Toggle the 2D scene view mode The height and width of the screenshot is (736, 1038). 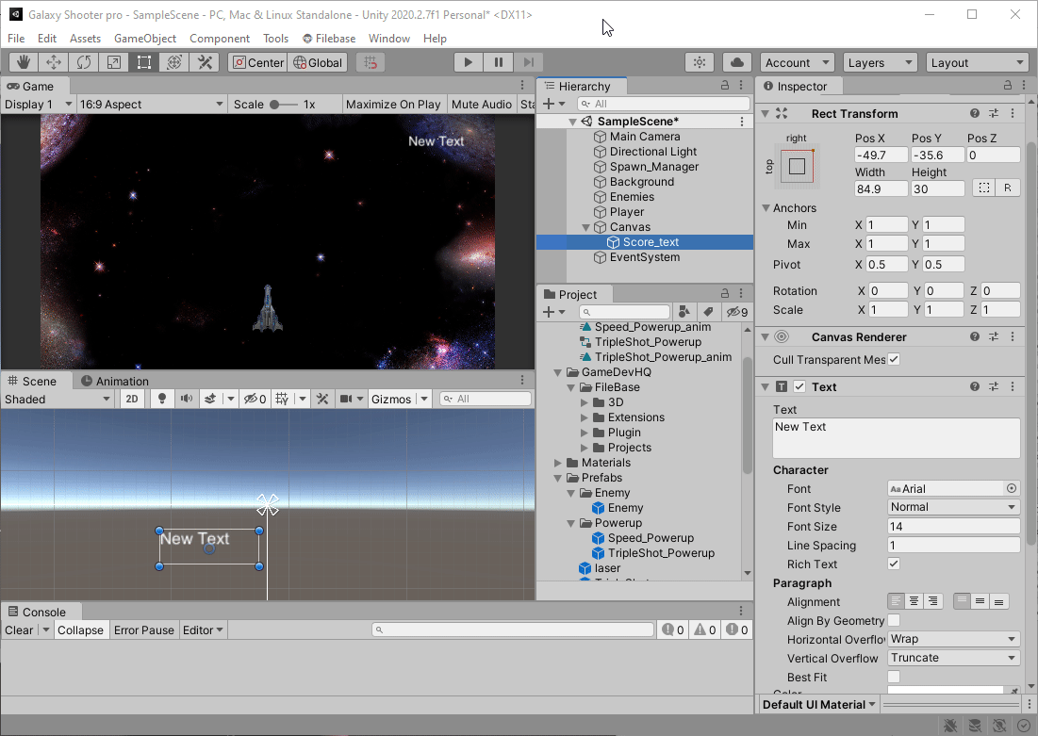(133, 400)
